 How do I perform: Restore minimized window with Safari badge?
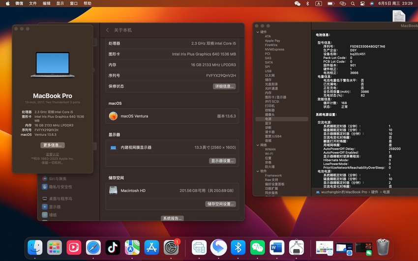tap(344, 248)
